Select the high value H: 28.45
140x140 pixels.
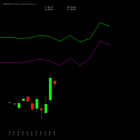[71, 7]
